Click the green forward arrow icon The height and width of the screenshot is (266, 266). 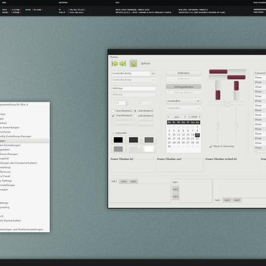coord(122,64)
